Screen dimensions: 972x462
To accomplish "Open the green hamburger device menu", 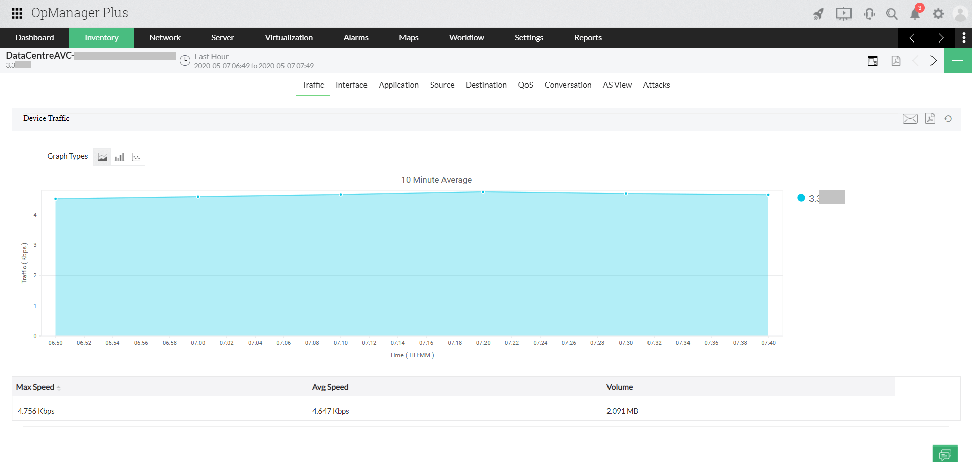I will pos(957,60).
